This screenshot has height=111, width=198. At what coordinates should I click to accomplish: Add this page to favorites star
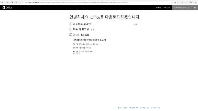(175, 2)
